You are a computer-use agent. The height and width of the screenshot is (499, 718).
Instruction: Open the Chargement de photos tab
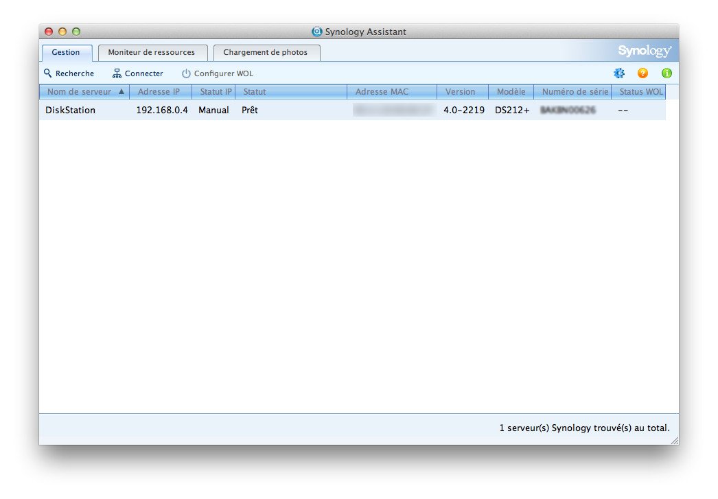266,52
